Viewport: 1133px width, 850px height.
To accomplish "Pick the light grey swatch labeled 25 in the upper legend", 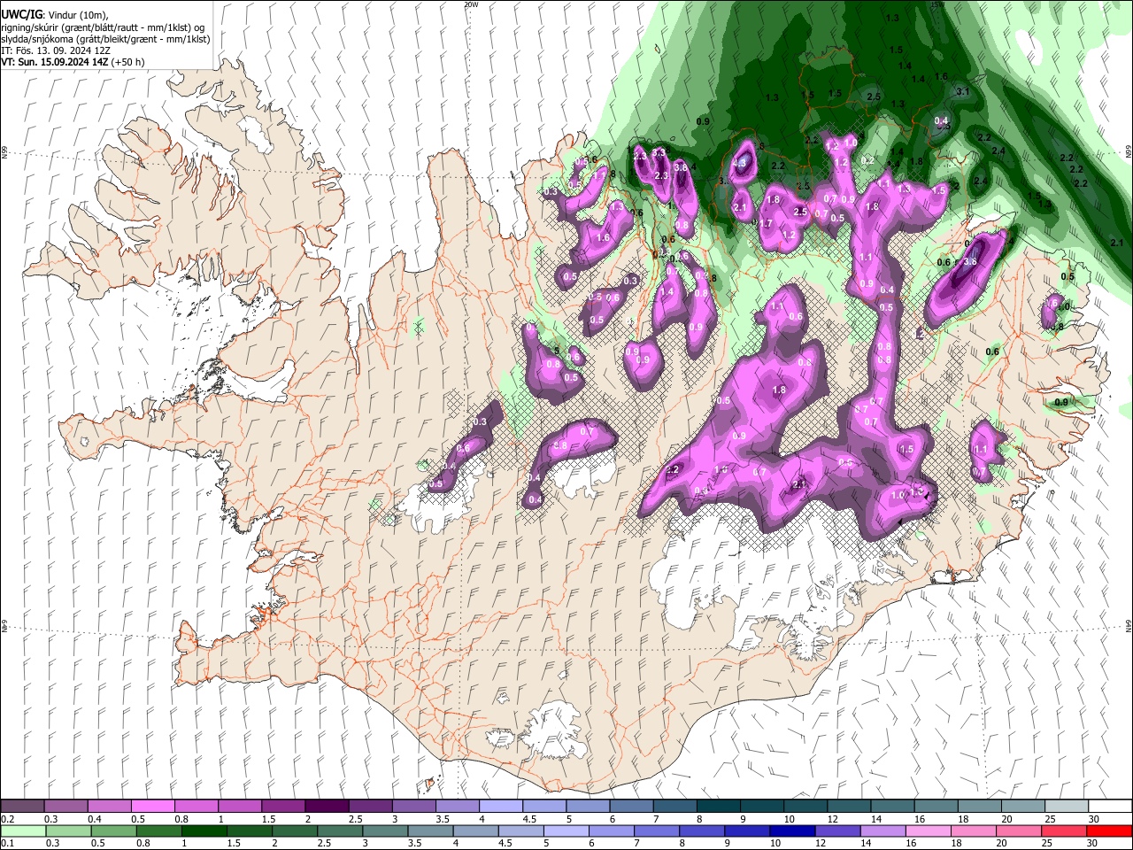I will pos(1066,807).
